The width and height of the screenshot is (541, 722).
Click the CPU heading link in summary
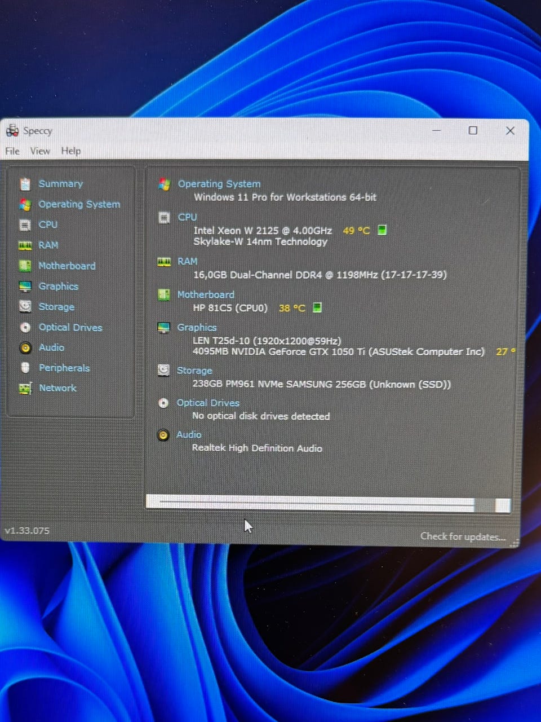pos(187,217)
